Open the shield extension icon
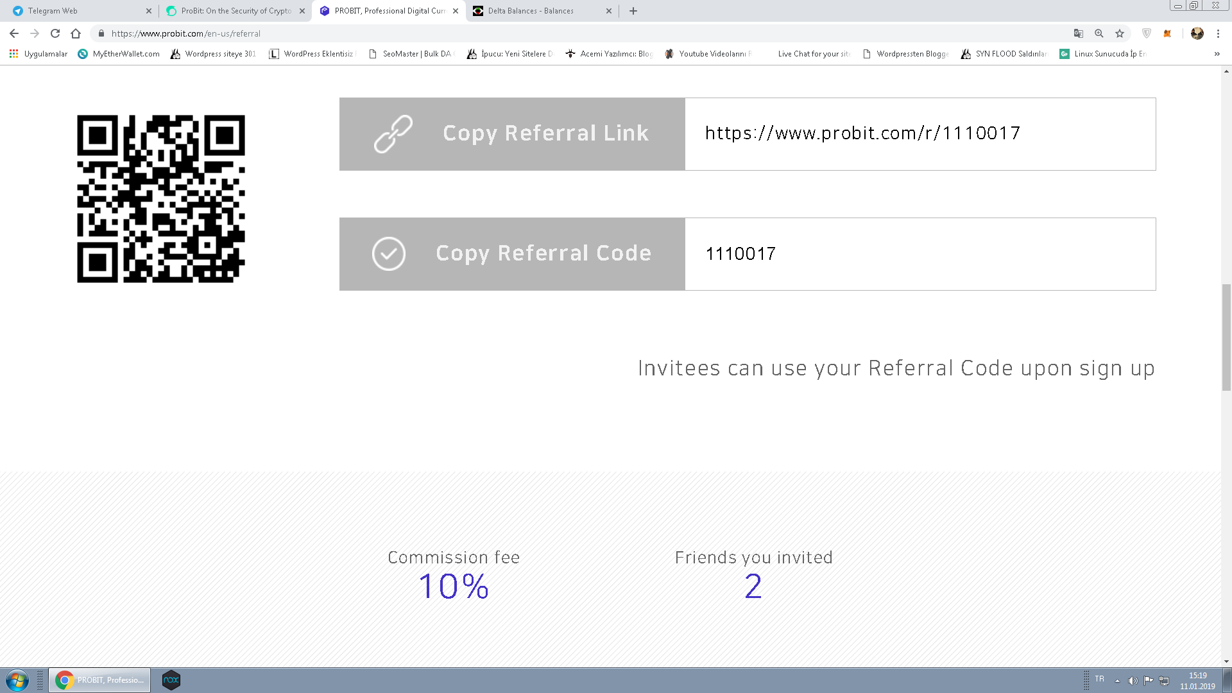1232x693 pixels. (1147, 33)
